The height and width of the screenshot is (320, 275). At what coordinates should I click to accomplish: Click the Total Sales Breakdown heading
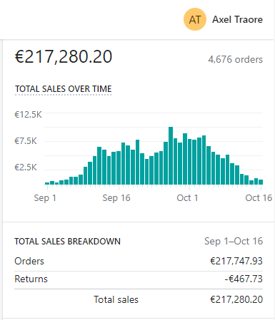point(67,242)
